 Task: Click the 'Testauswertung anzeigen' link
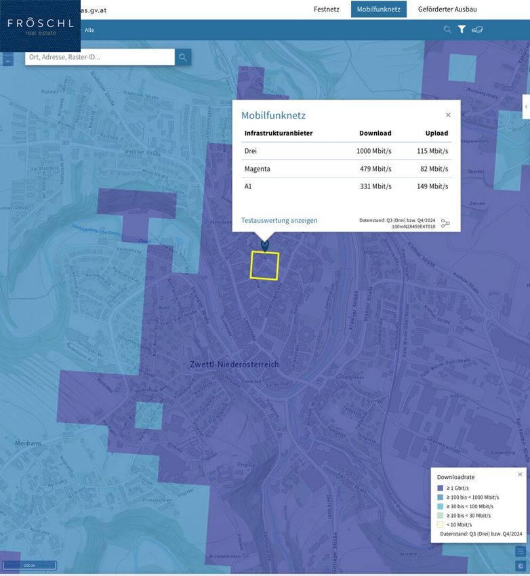[x=279, y=220]
